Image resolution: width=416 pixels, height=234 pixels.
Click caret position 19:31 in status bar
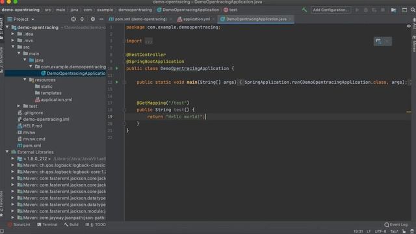[x=358, y=231]
